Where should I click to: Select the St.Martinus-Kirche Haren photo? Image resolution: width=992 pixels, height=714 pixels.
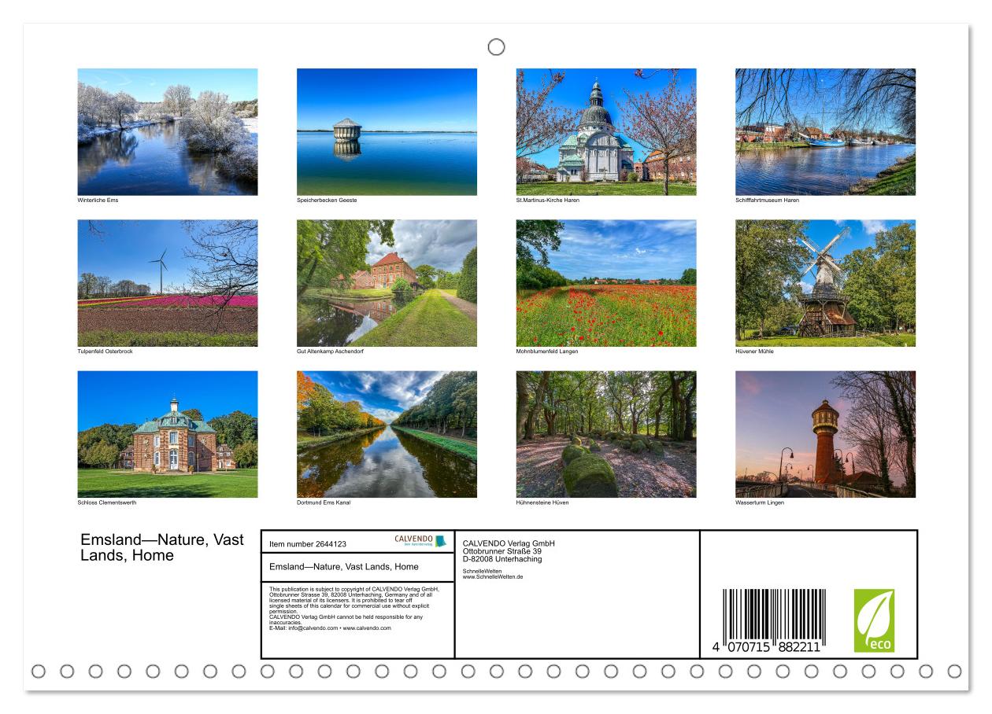point(606,132)
